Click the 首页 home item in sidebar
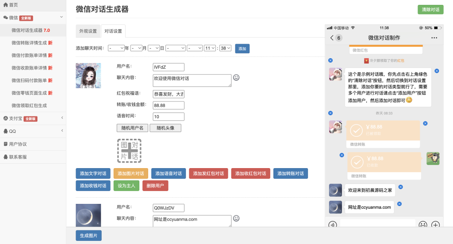The image size is (453, 244). (x=11, y=5)
